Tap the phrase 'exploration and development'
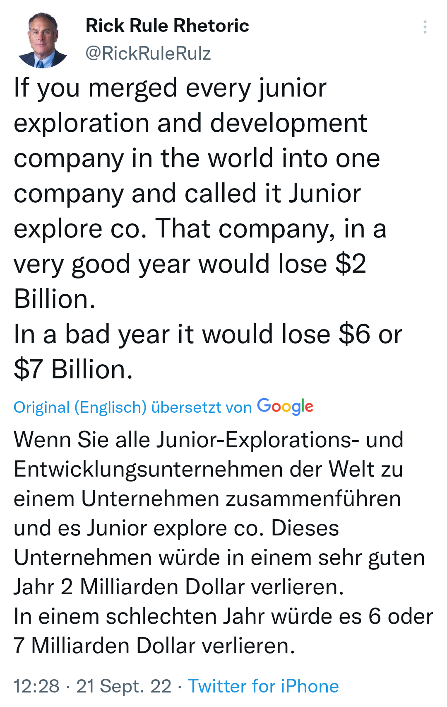This screenshot has width=447, height=707. 190,123
